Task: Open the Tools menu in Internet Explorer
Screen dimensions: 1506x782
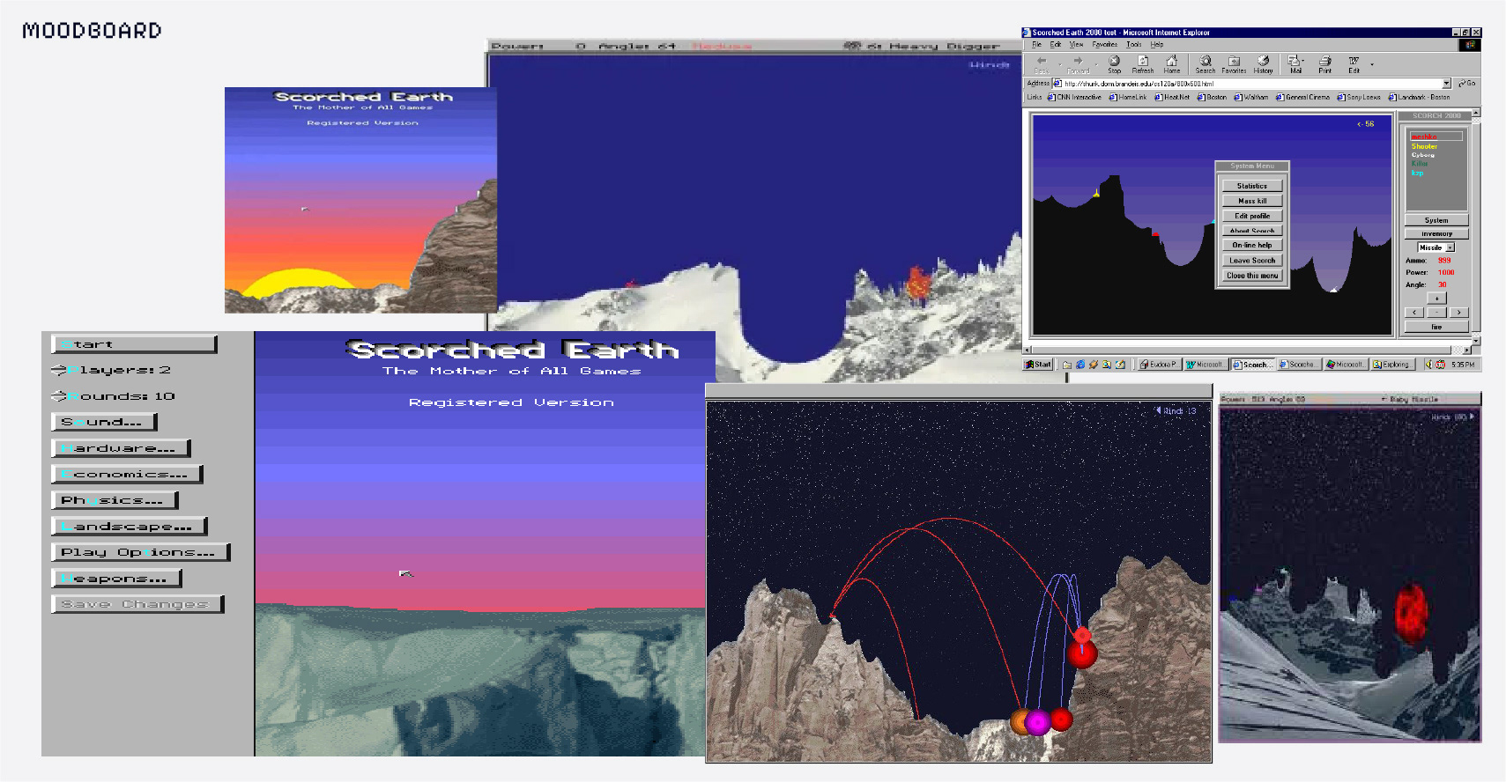Action: 1134,44
